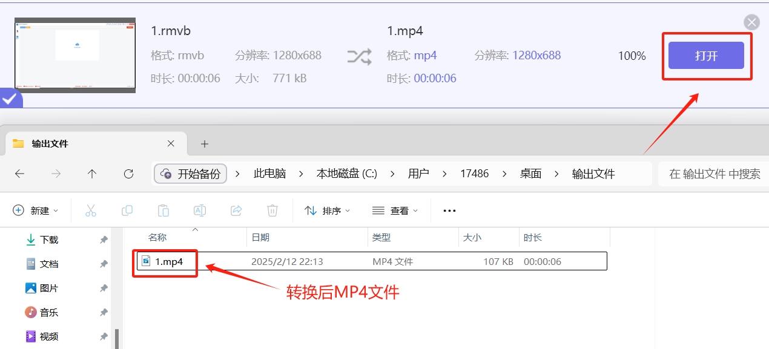
Task: Click the Copy icon in the toolbar
Action: click(x=127, y=210)
